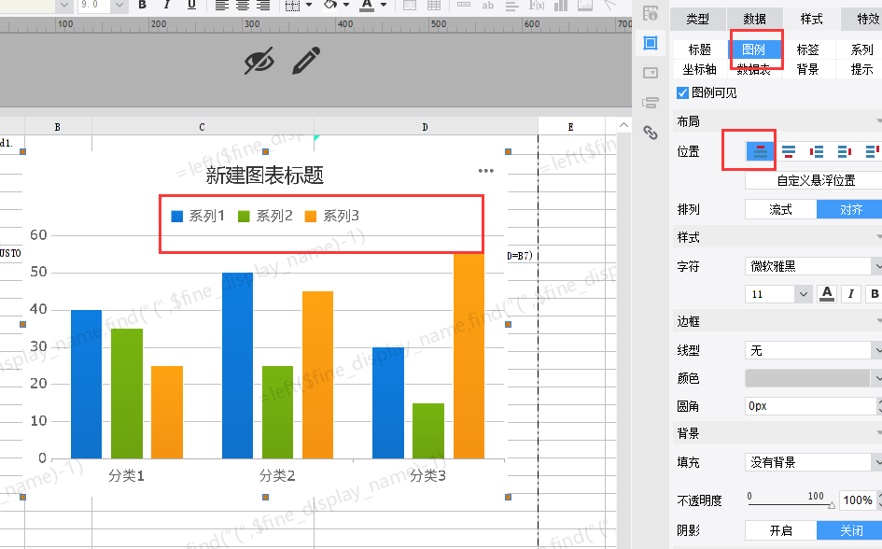Toggle italic for the legend font

(x=851, y=293)
